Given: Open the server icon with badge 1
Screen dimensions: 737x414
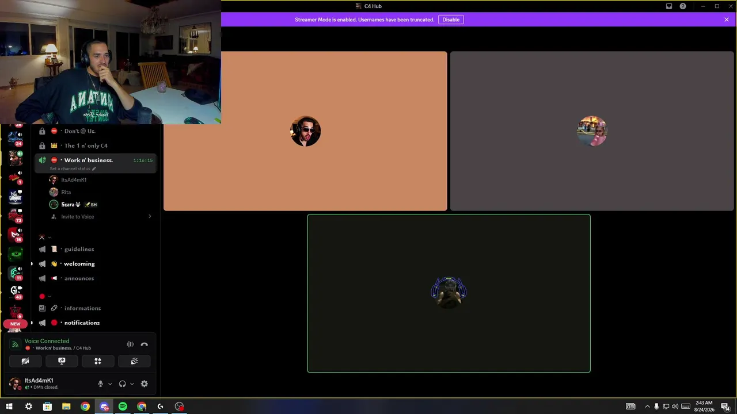Looking at the screenshot, I should click(x=16, y=177).
